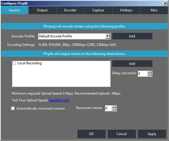Select the Session tab
Viewport: 169px width, 141px height.
tap(14, 10)
